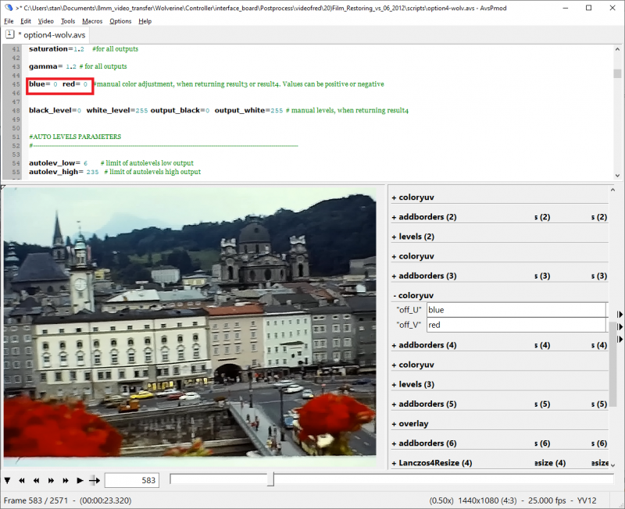Click the off_V field containing red

pos(516,325)
